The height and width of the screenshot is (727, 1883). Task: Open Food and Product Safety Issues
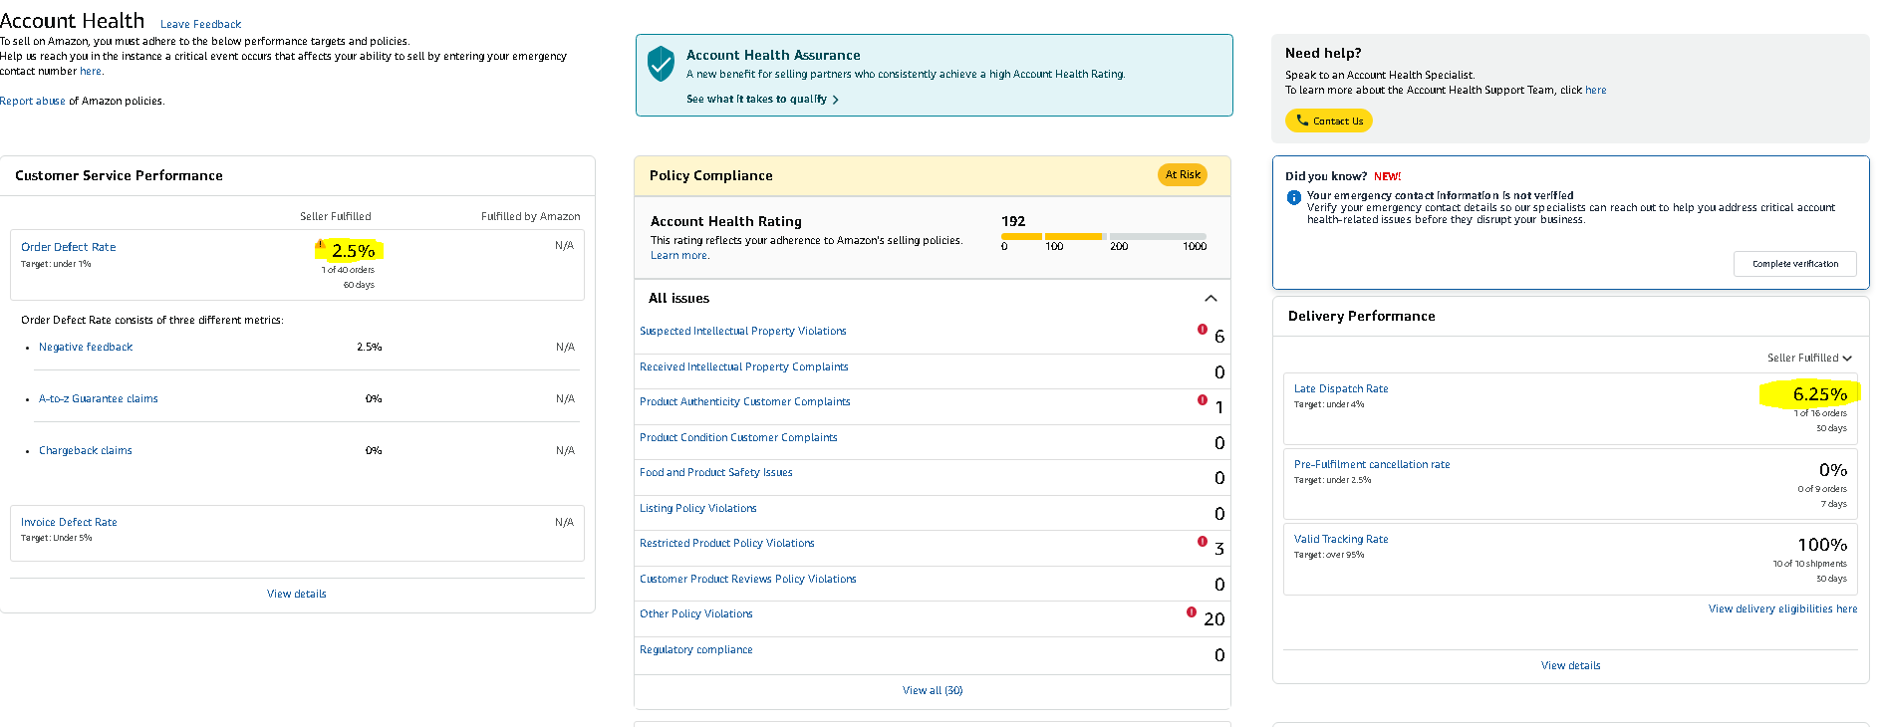click(716, 472)
